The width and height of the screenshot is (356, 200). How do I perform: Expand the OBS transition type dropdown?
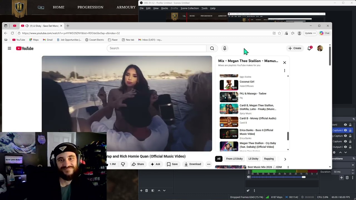coord(353,165)
